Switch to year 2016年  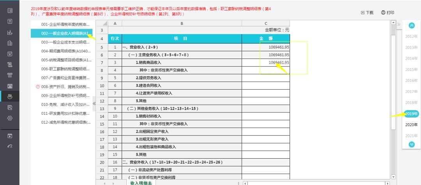click(411, 81)
